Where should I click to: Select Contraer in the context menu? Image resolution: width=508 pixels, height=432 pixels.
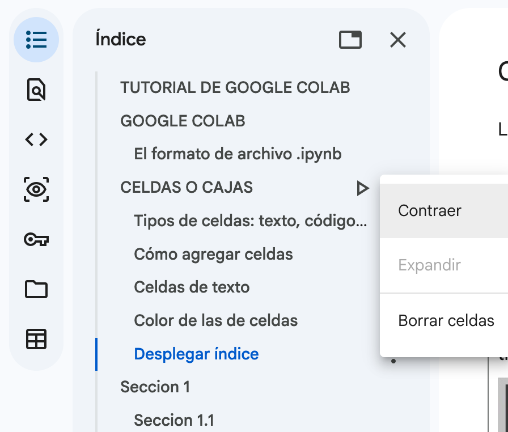coord(430,211)
